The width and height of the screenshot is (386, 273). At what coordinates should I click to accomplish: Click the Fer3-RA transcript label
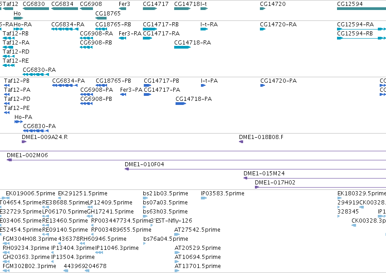(130, 33)
